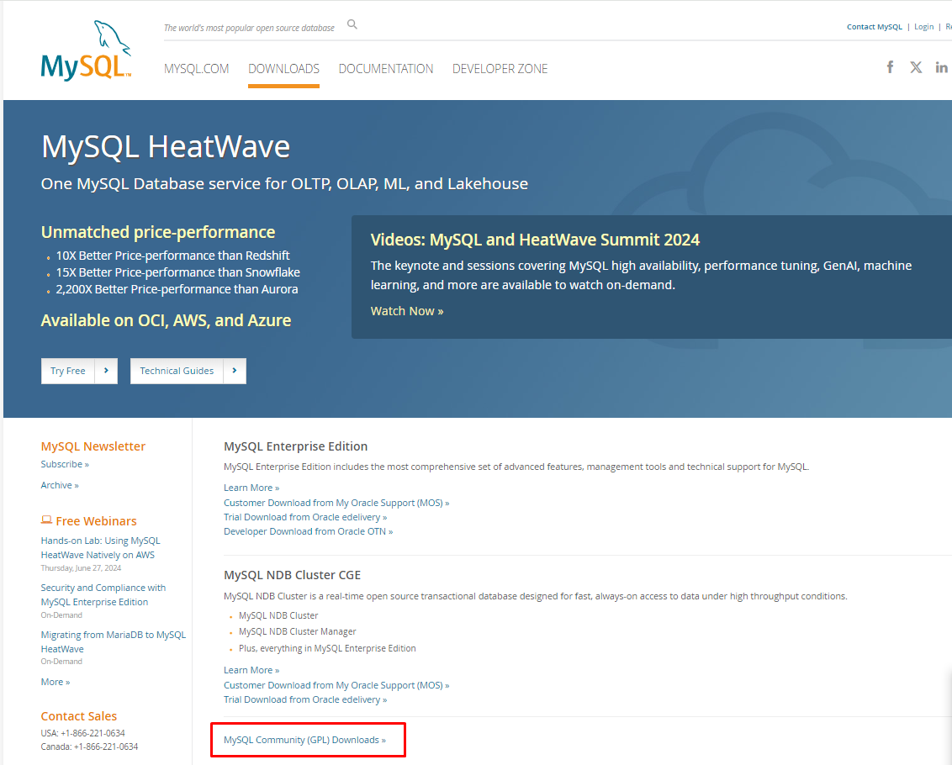This screenshot has height=765, width=952.
Task: Open the MySQL Facebook page icon
Action: [x=890, y=67]
